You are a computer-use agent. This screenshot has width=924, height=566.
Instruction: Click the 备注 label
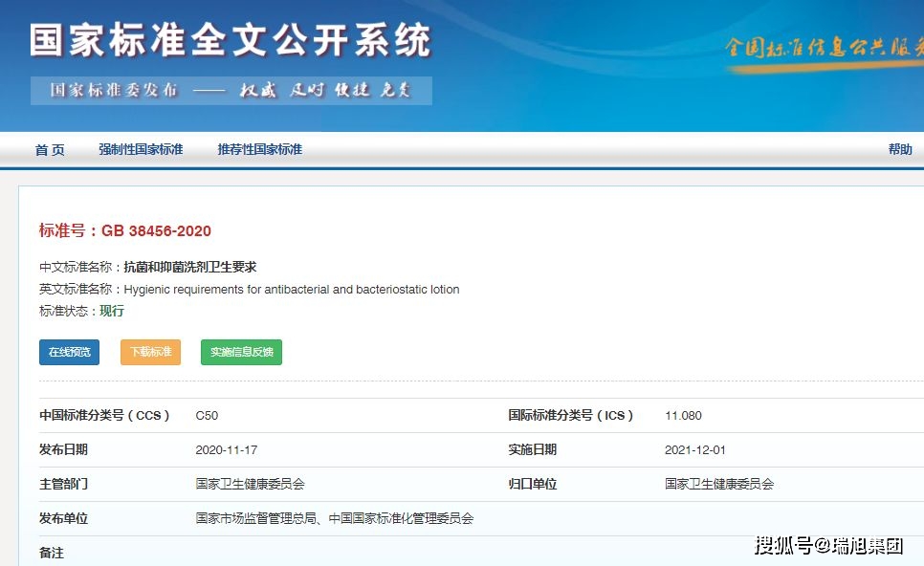click(52, 553)
